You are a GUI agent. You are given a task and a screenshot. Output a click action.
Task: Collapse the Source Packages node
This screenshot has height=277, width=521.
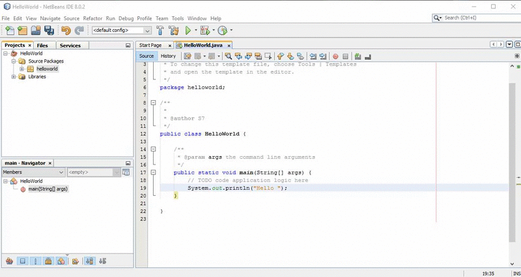click(x=14, y=61)
